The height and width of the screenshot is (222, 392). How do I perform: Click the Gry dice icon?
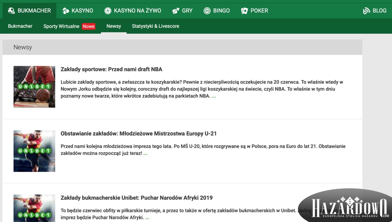click(176, 11)
